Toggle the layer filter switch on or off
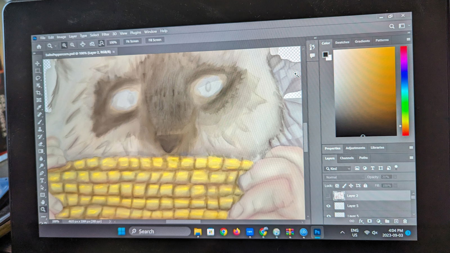The width and height of the screenshot is (450, 253). pyautogui.click(x=396, y=168)
